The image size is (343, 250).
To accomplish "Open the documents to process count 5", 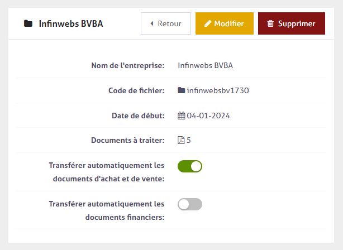I will tap(189, 141).
